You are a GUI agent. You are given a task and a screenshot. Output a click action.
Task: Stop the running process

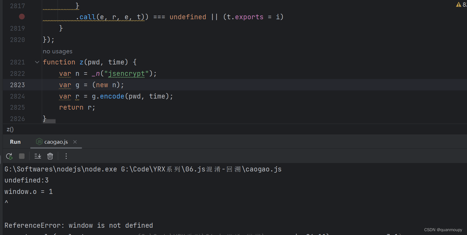(22, 156)
